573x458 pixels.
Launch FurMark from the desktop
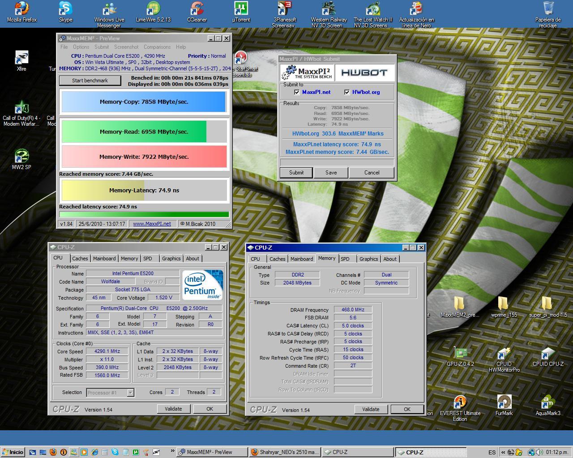coord(504,406)
